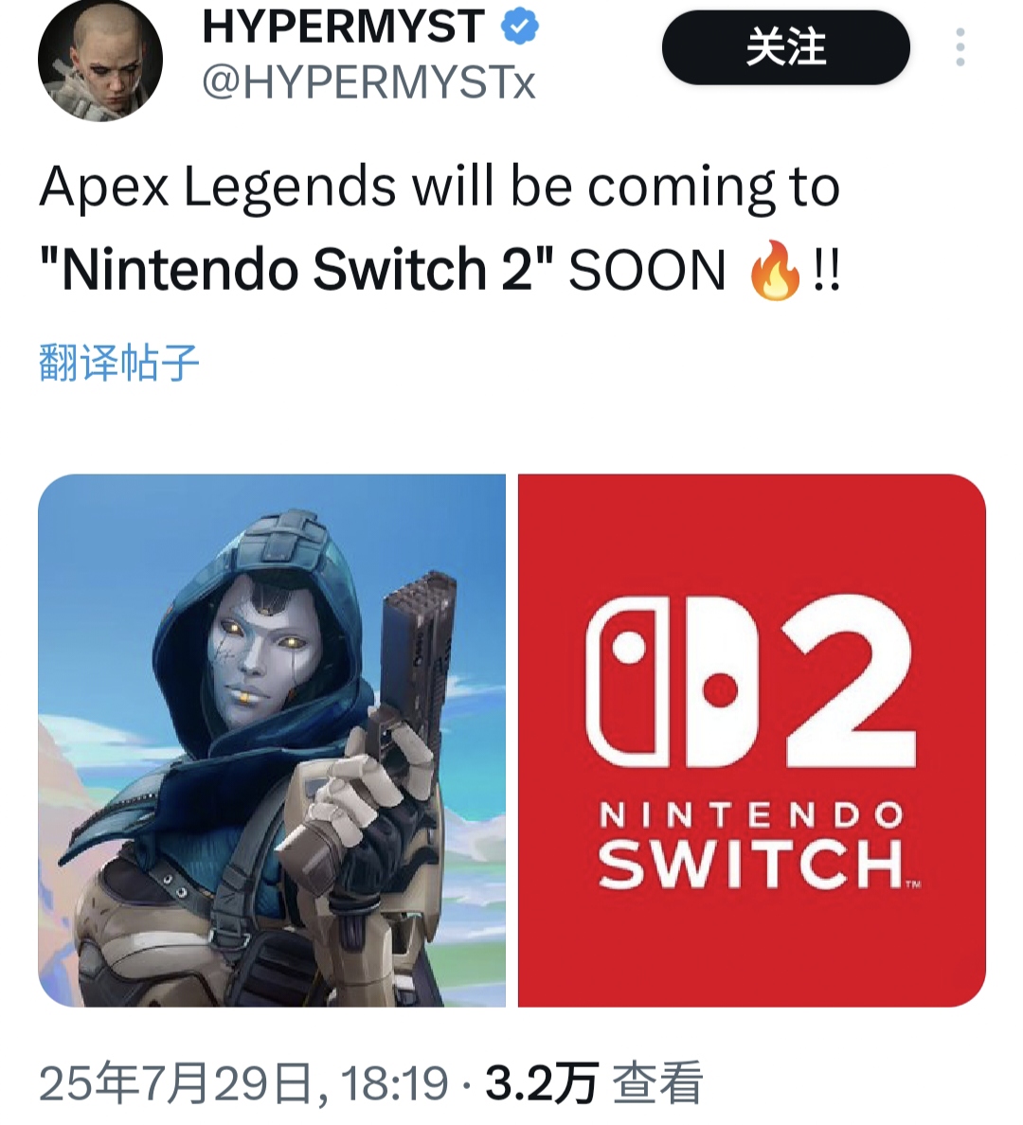Viewport: 1023px width, 1125px height.
Task: Click the 翻译帖子 translate link
Action: click(x=118, y=363)
